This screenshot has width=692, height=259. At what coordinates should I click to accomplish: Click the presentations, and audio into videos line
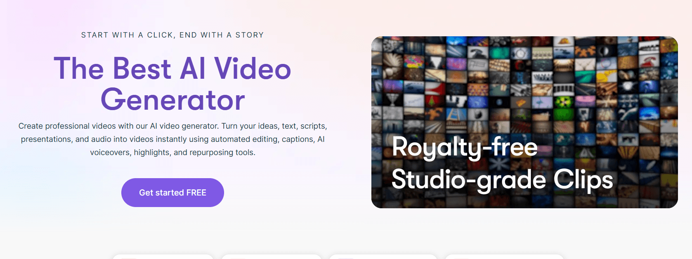pyautogui.click(x=172, y=139)
